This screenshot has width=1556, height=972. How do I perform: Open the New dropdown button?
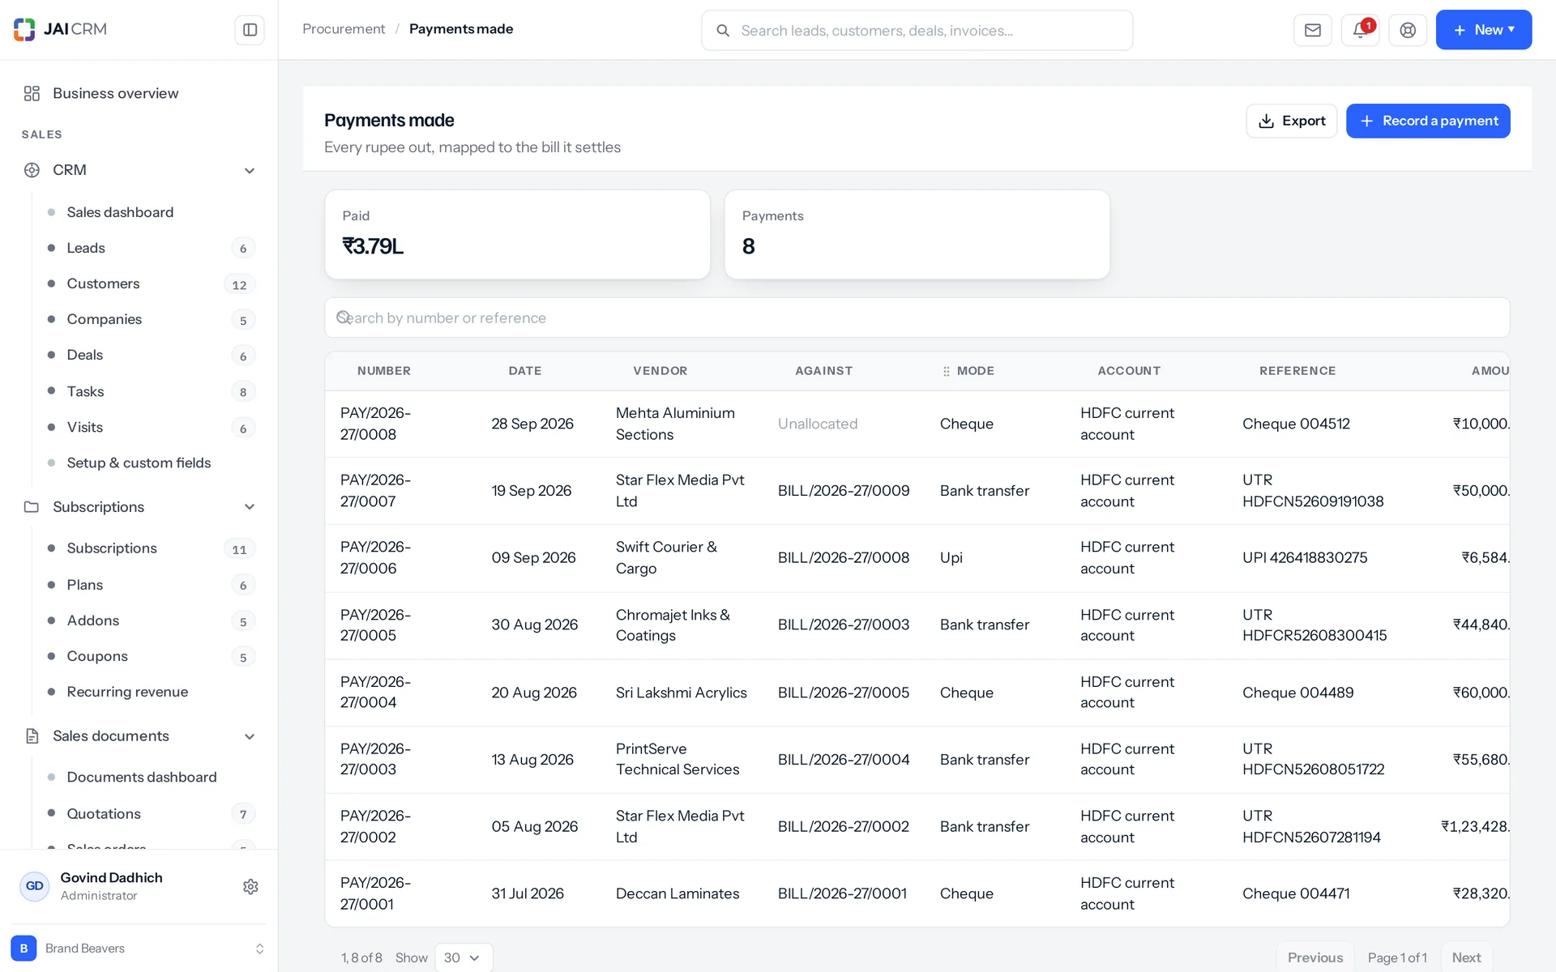tap(1483, 30)
